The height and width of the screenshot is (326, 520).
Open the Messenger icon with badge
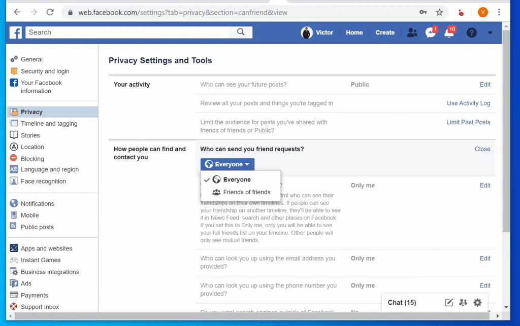(x=431, y=32)
